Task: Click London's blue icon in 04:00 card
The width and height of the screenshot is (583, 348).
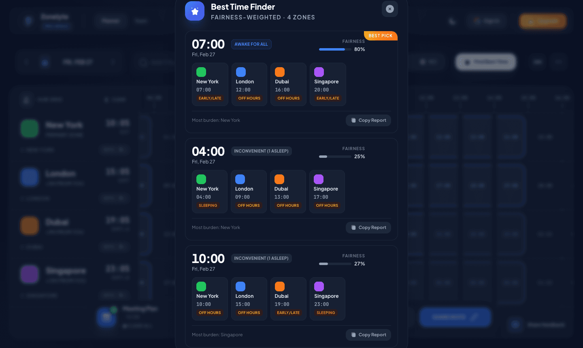Action: click(240, 179)
